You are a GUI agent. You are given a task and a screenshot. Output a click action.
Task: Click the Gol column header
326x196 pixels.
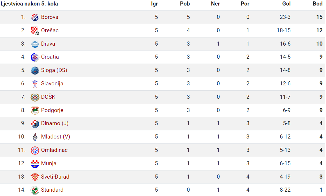click(286, 4)
